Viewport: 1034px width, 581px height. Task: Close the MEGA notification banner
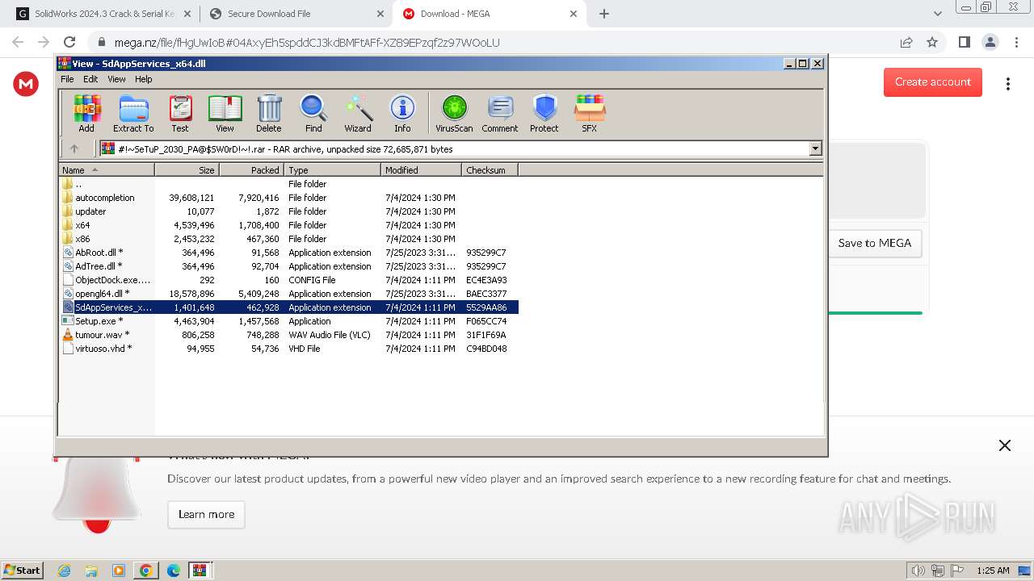tap(1005, 445)
